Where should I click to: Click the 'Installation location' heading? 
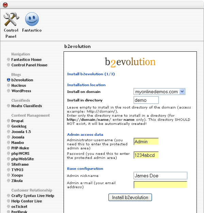[x=86, y=85]
